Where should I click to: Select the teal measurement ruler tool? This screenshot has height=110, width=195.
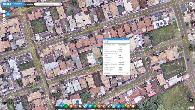coord(85,106)
